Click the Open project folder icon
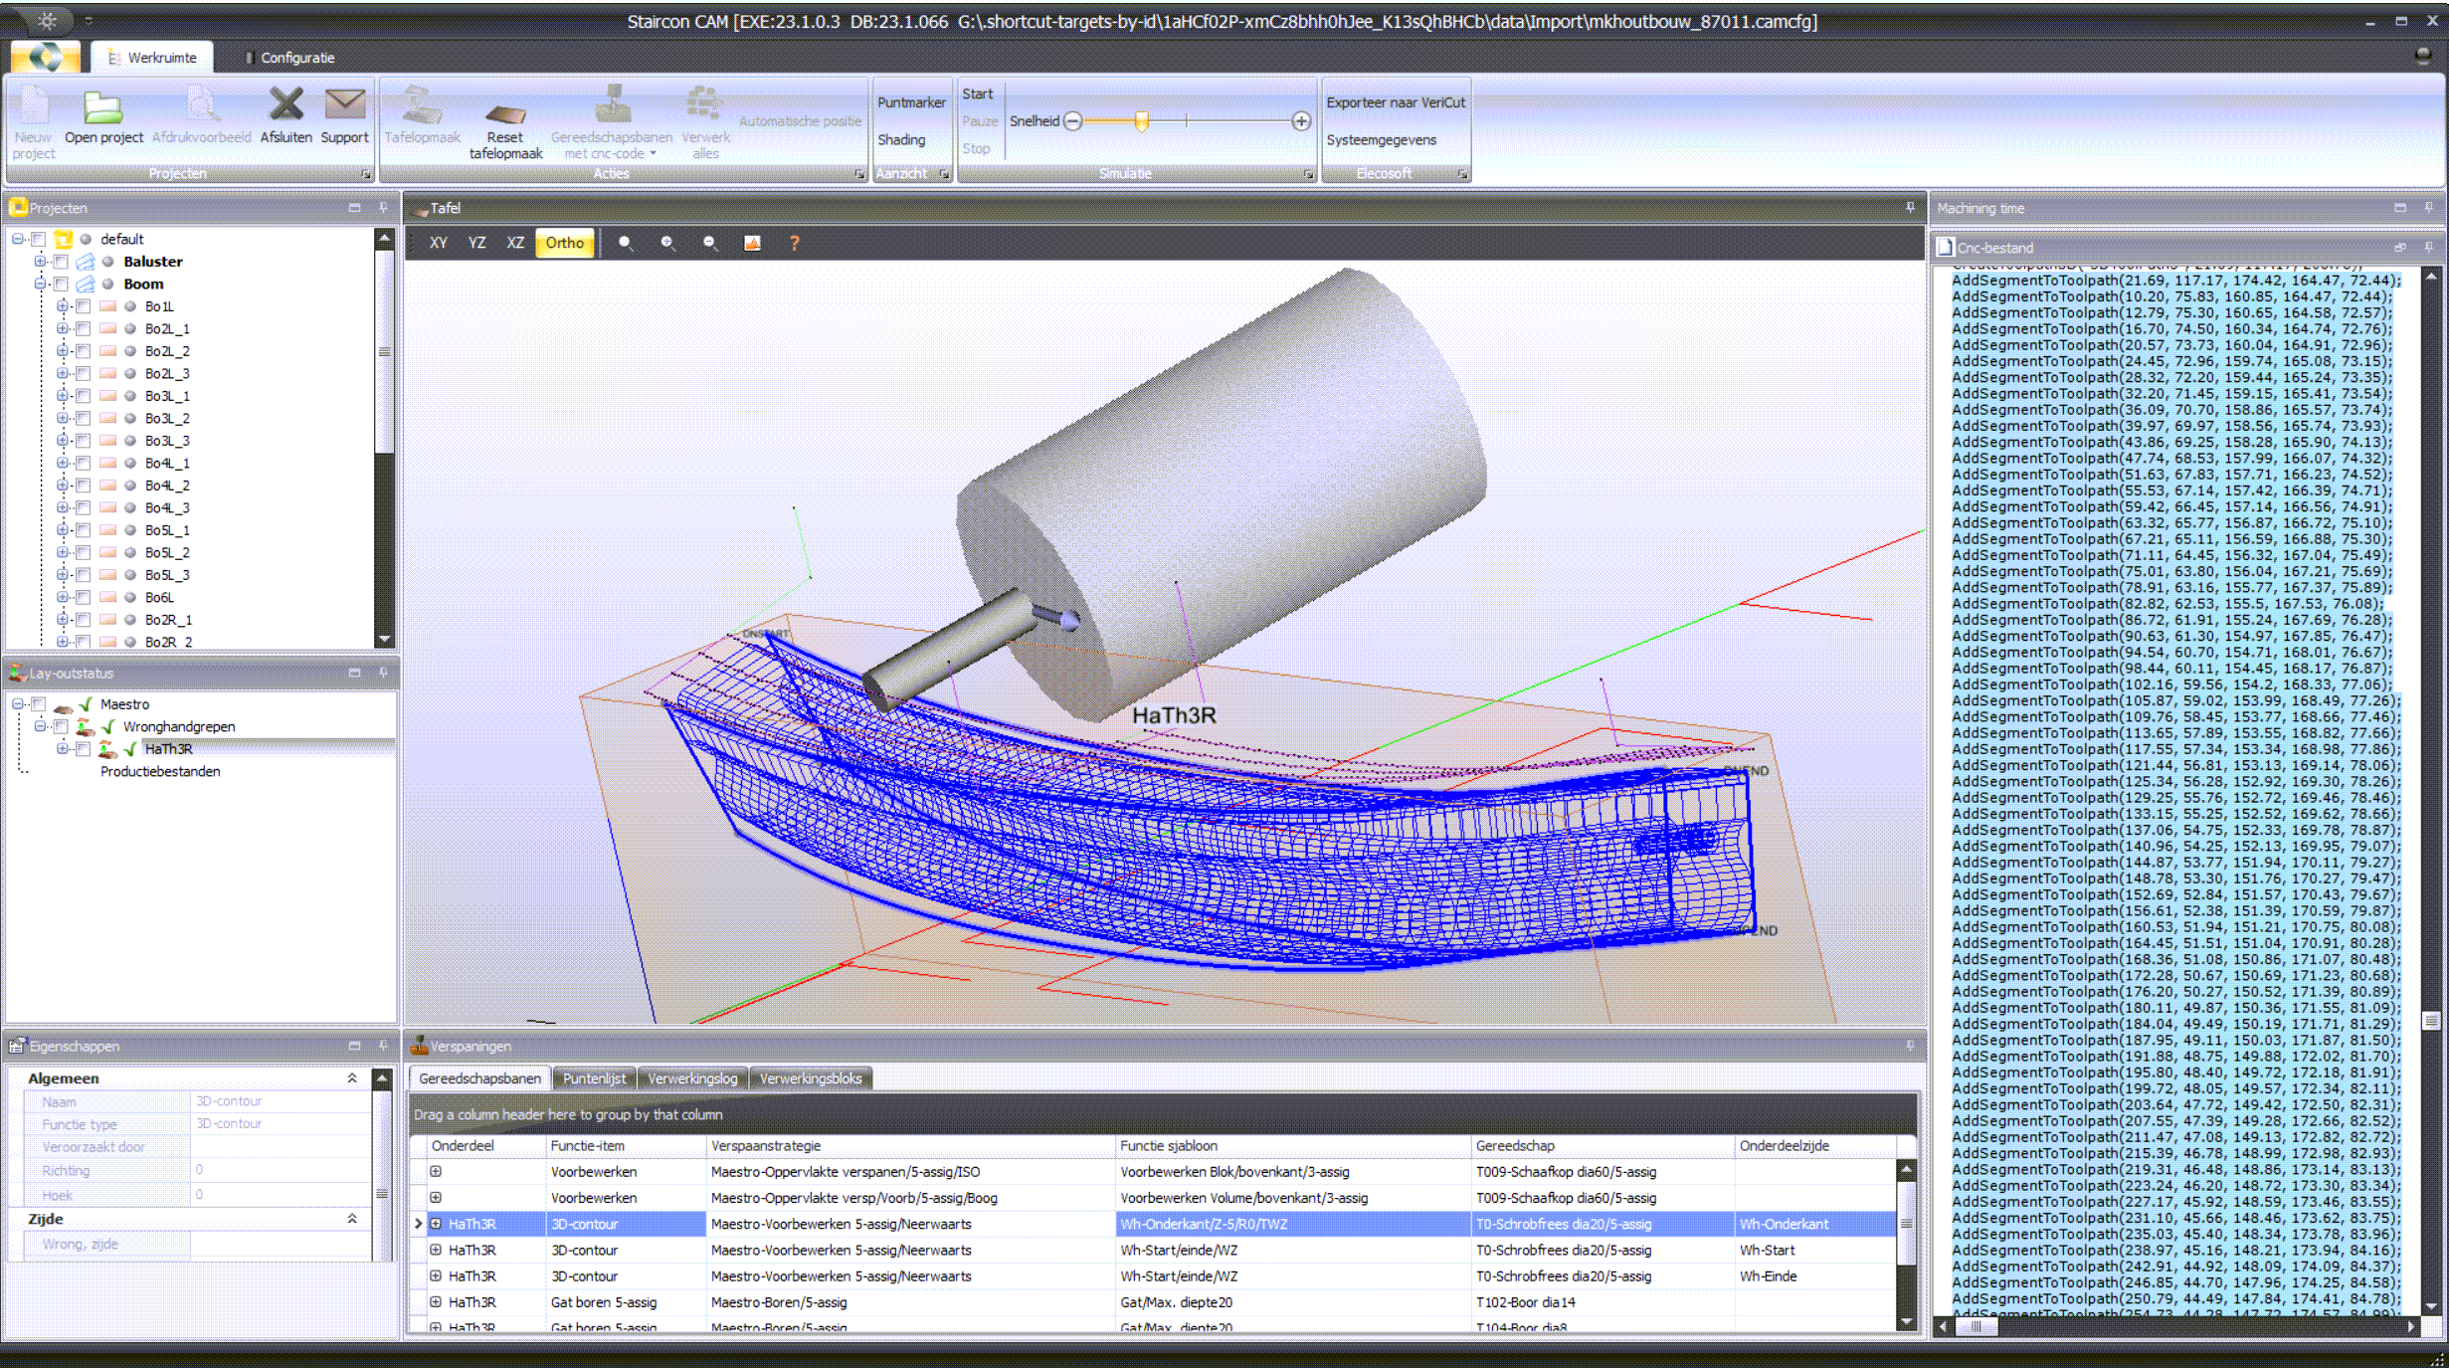The image size is (2449, 1368). point(102,105)
